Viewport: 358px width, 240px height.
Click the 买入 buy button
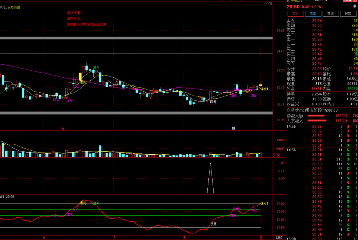point(296,14)
